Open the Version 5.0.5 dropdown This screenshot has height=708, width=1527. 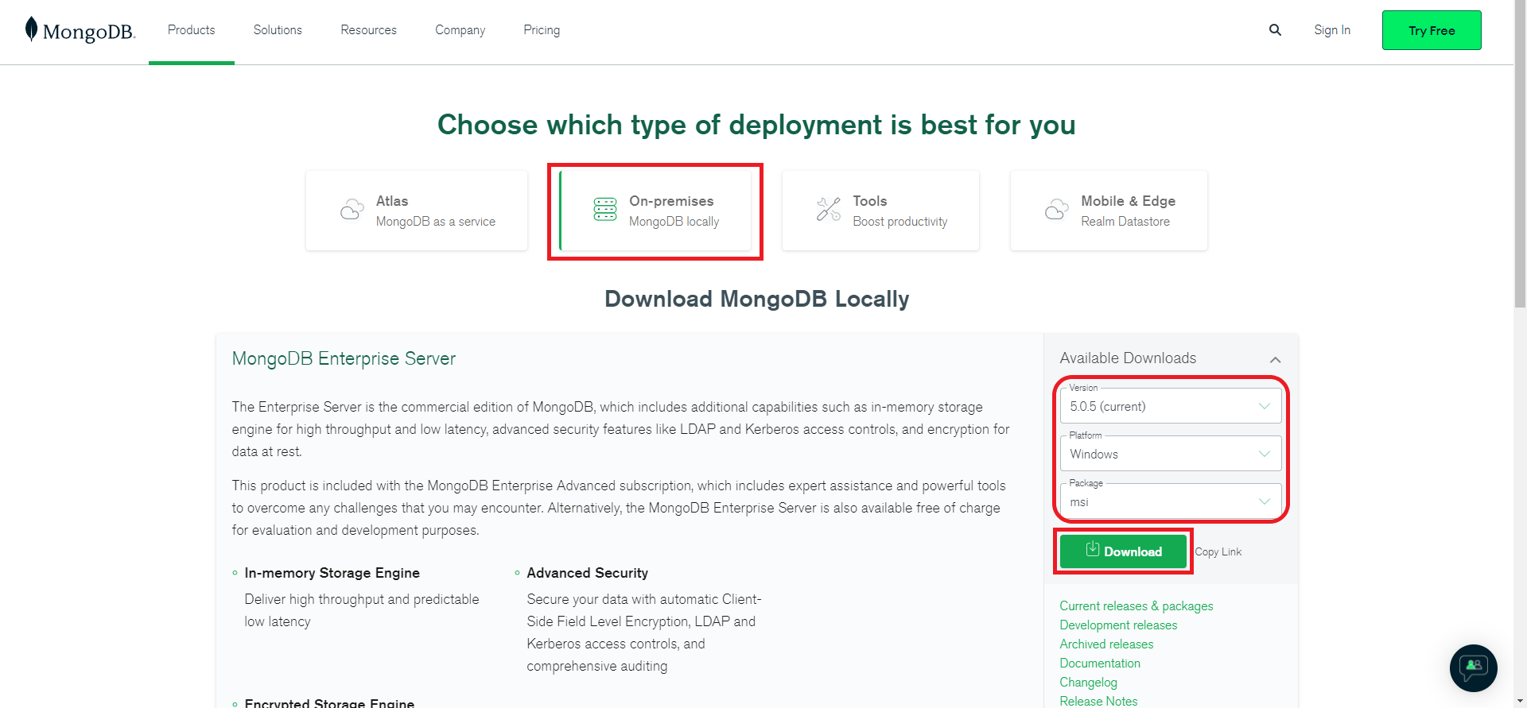[x=1171, y=406]
